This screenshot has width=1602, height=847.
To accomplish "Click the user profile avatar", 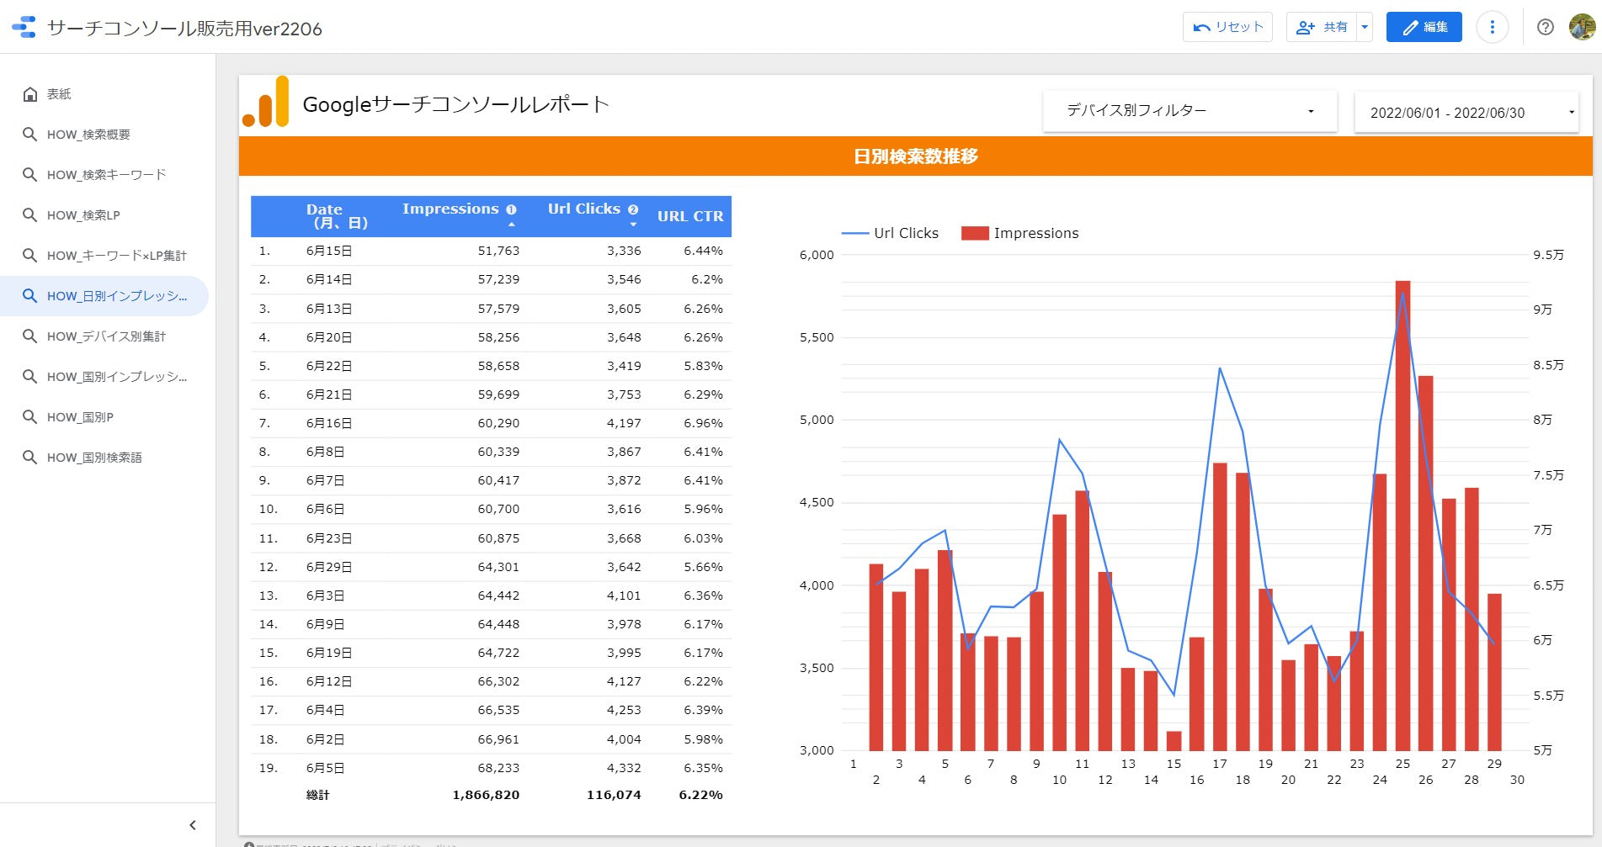I will click(1582, 27).
